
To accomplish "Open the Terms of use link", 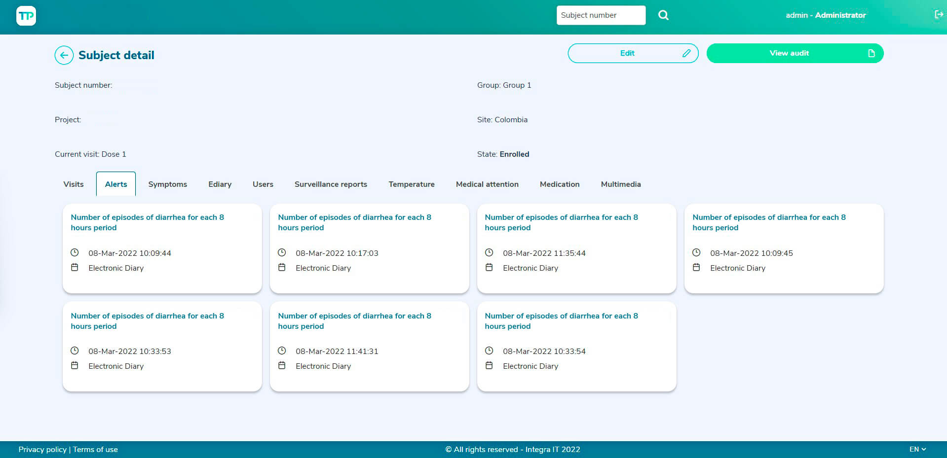I will 95,450.
